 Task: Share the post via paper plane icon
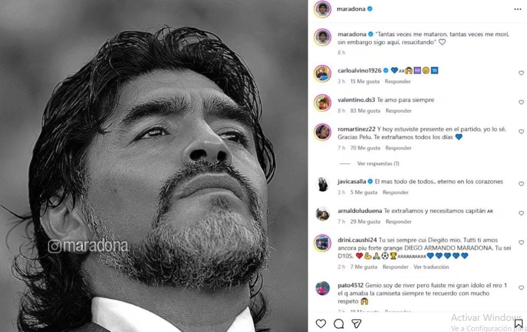click(356, 324)
